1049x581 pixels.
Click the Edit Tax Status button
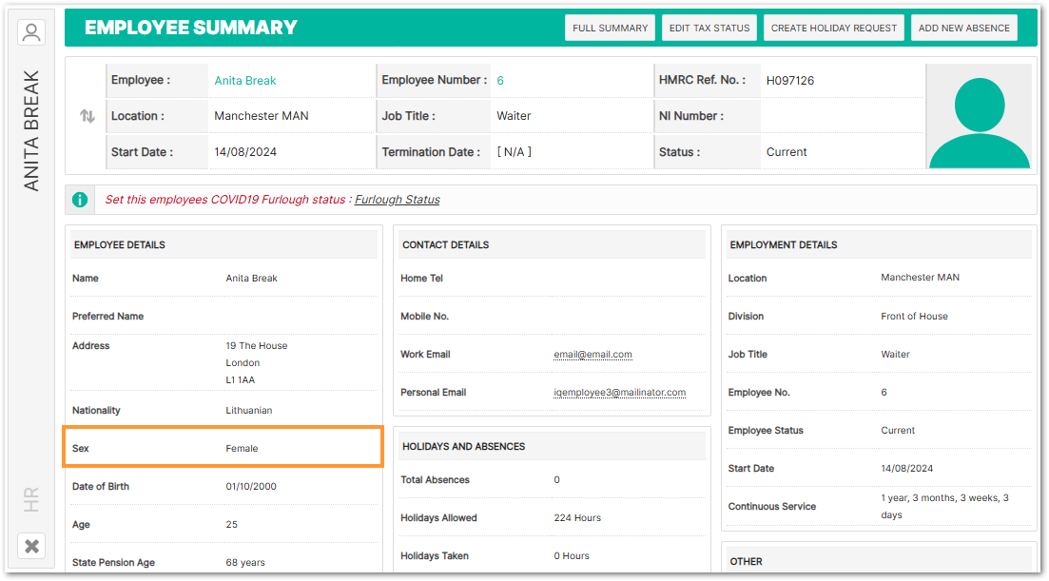(709, 29)
